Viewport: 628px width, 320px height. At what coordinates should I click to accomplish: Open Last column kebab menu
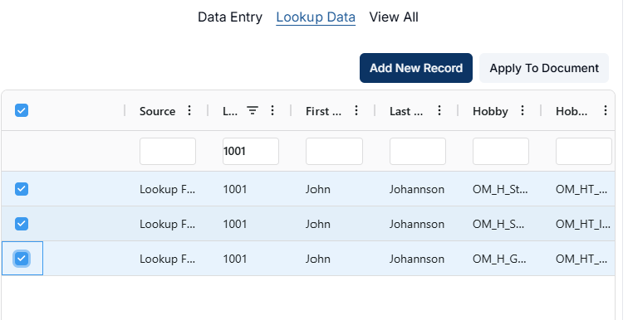(439, 110)
